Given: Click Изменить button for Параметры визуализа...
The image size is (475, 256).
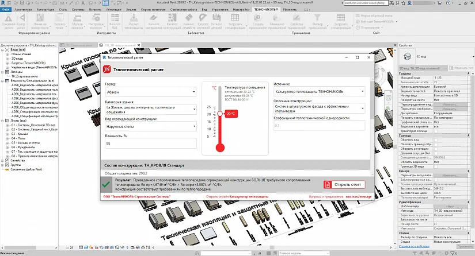Looking at the screenshot, I should click(x=450, y=175).
